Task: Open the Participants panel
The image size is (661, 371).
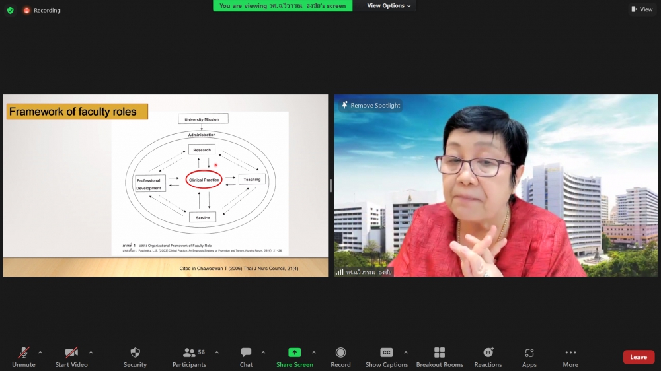Action: [x=190, y=353]
